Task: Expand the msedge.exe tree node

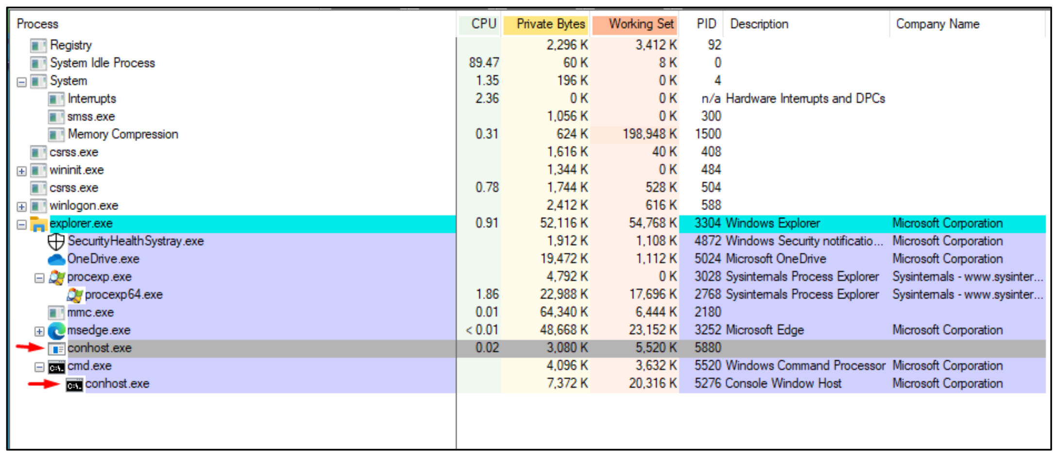Action: (x=39, y=332)
